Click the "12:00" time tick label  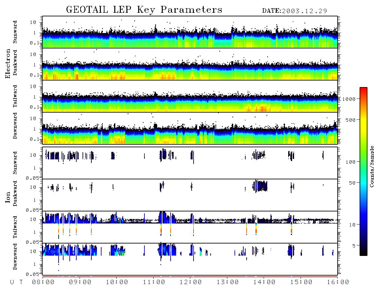click(191, 282)
